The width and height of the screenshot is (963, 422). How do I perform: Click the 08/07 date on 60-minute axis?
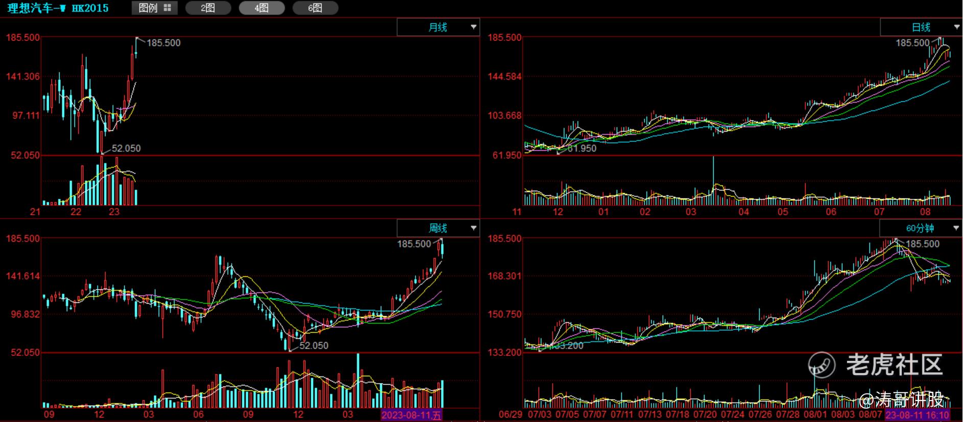871,414
